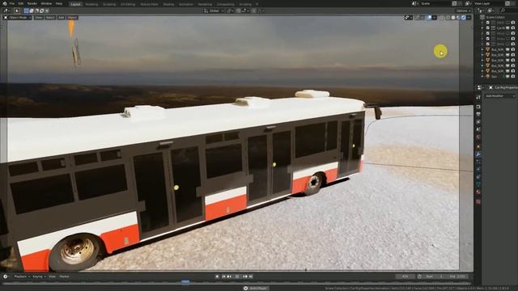Open the viewport Add menu
The image size is (518, 291).
62,18
